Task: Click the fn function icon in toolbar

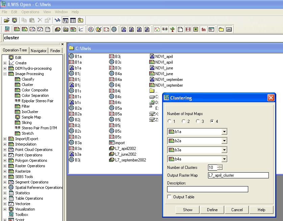Action: pos(204,29)
